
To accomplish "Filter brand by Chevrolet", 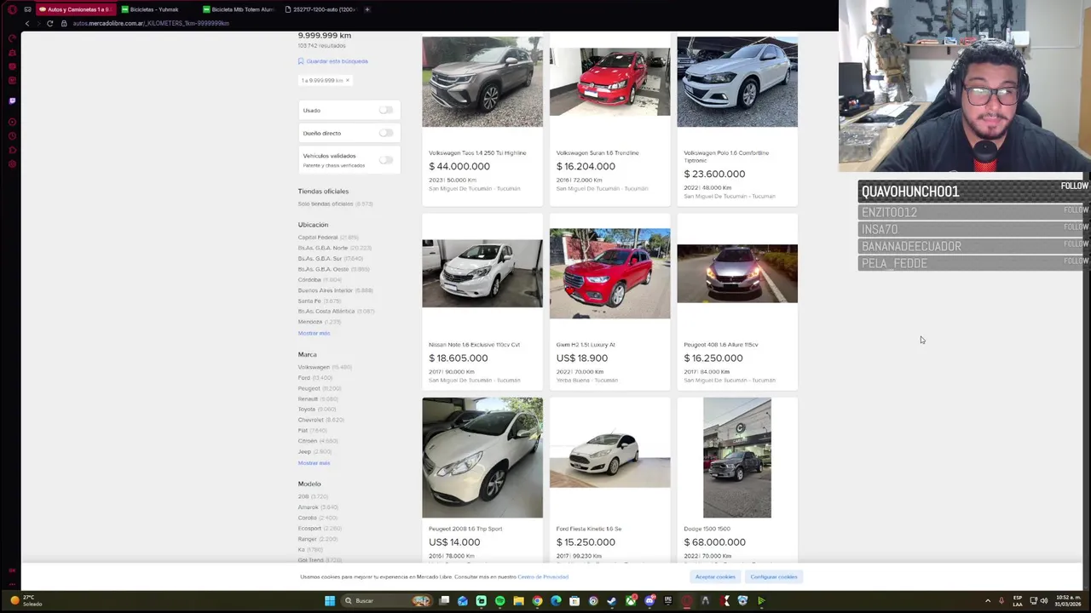I will 310,420.
